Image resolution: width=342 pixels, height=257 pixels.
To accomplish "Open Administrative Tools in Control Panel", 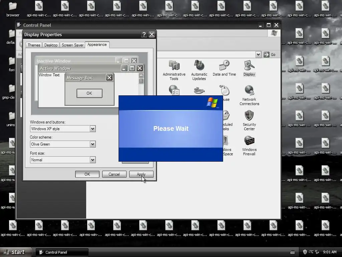I will tap(174, 70).
